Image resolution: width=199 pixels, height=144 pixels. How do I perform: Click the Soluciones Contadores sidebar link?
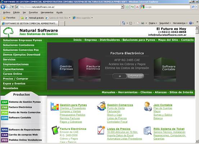click(19, 45)
